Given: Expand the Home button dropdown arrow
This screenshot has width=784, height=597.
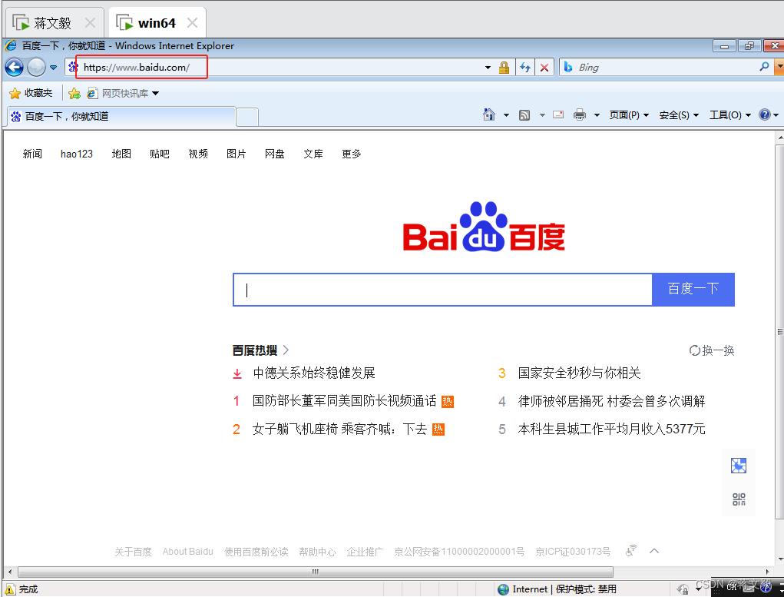Looking at the screenshot, I should 506,115.
